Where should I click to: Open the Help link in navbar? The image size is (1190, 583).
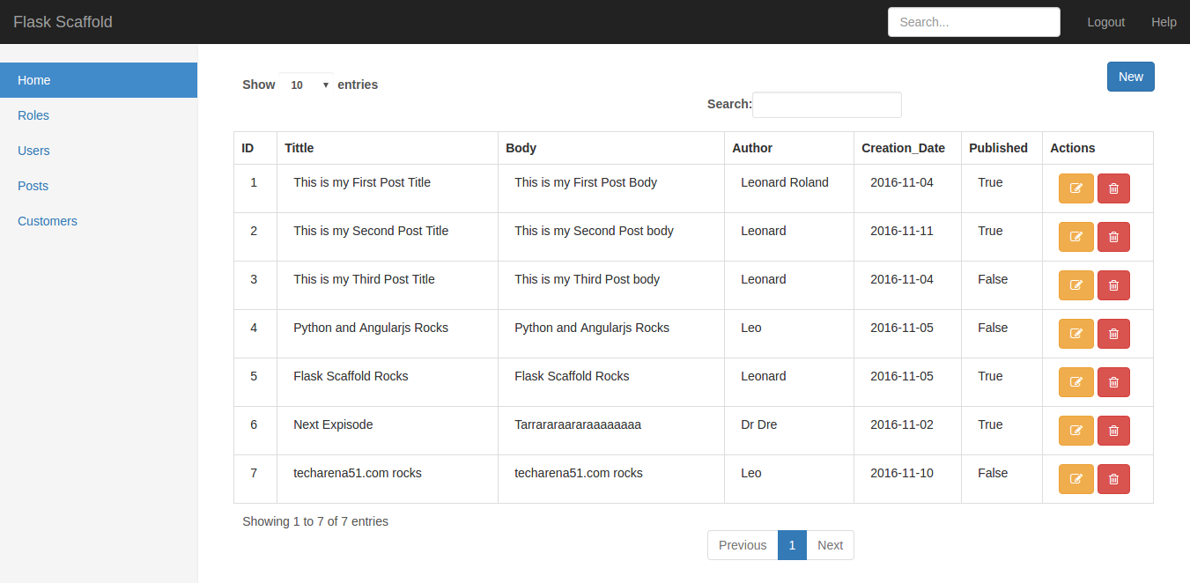coord(1164,22)
